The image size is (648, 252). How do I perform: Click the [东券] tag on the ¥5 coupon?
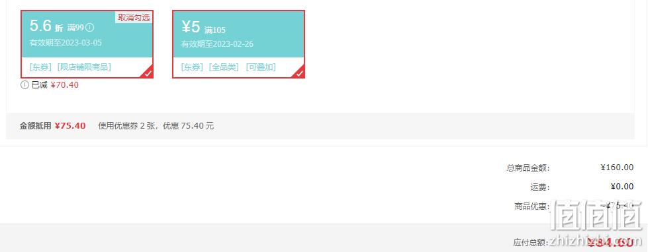(192, 67)
